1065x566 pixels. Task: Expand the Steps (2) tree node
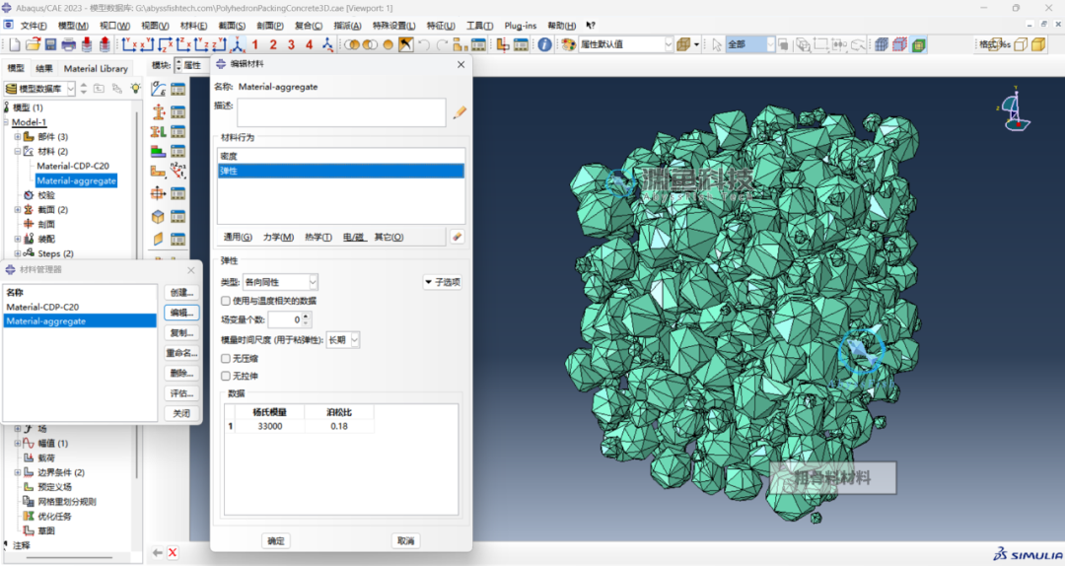(18, 253)
